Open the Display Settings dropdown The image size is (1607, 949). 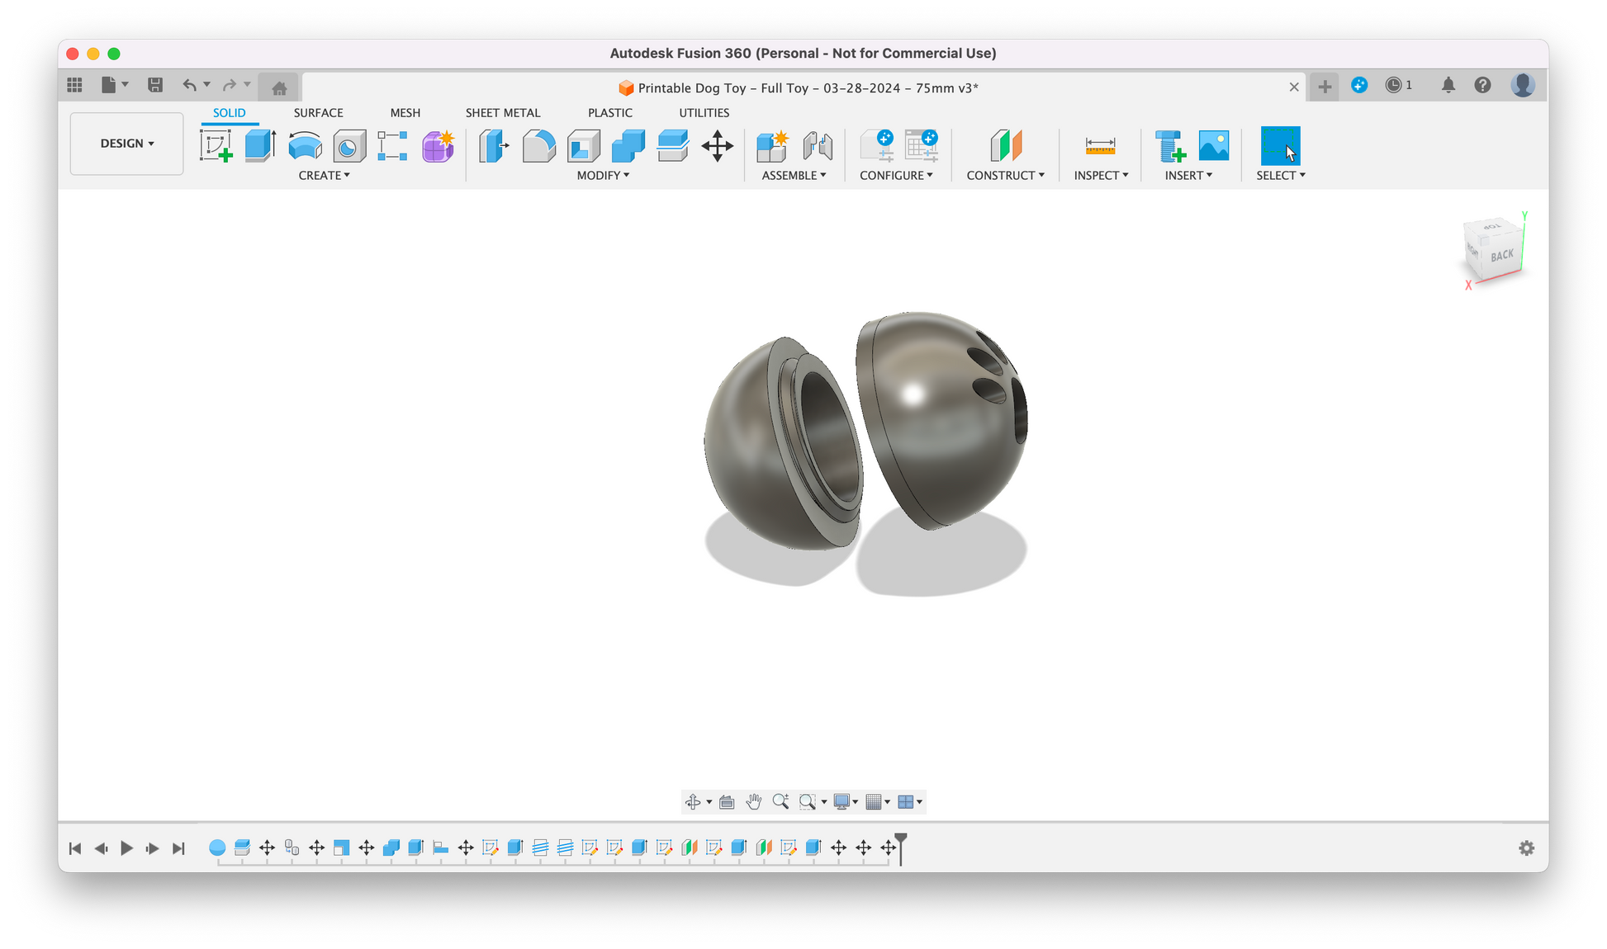tap(846, 801)
